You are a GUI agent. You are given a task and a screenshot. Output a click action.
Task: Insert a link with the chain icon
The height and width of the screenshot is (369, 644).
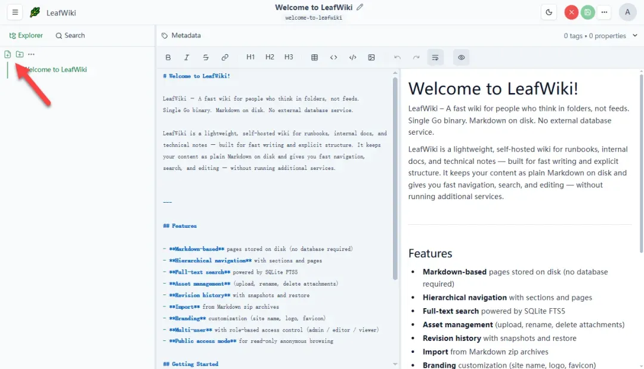point(225,57)
